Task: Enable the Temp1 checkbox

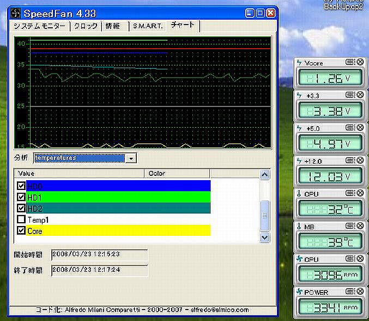Action: (21, 219)
